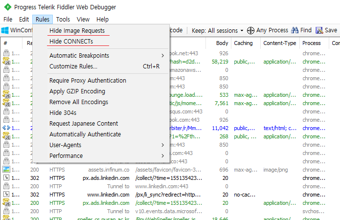Click the Save toolbar icon
The width and height of the screenshot is (340, 220).
point(319,30)
